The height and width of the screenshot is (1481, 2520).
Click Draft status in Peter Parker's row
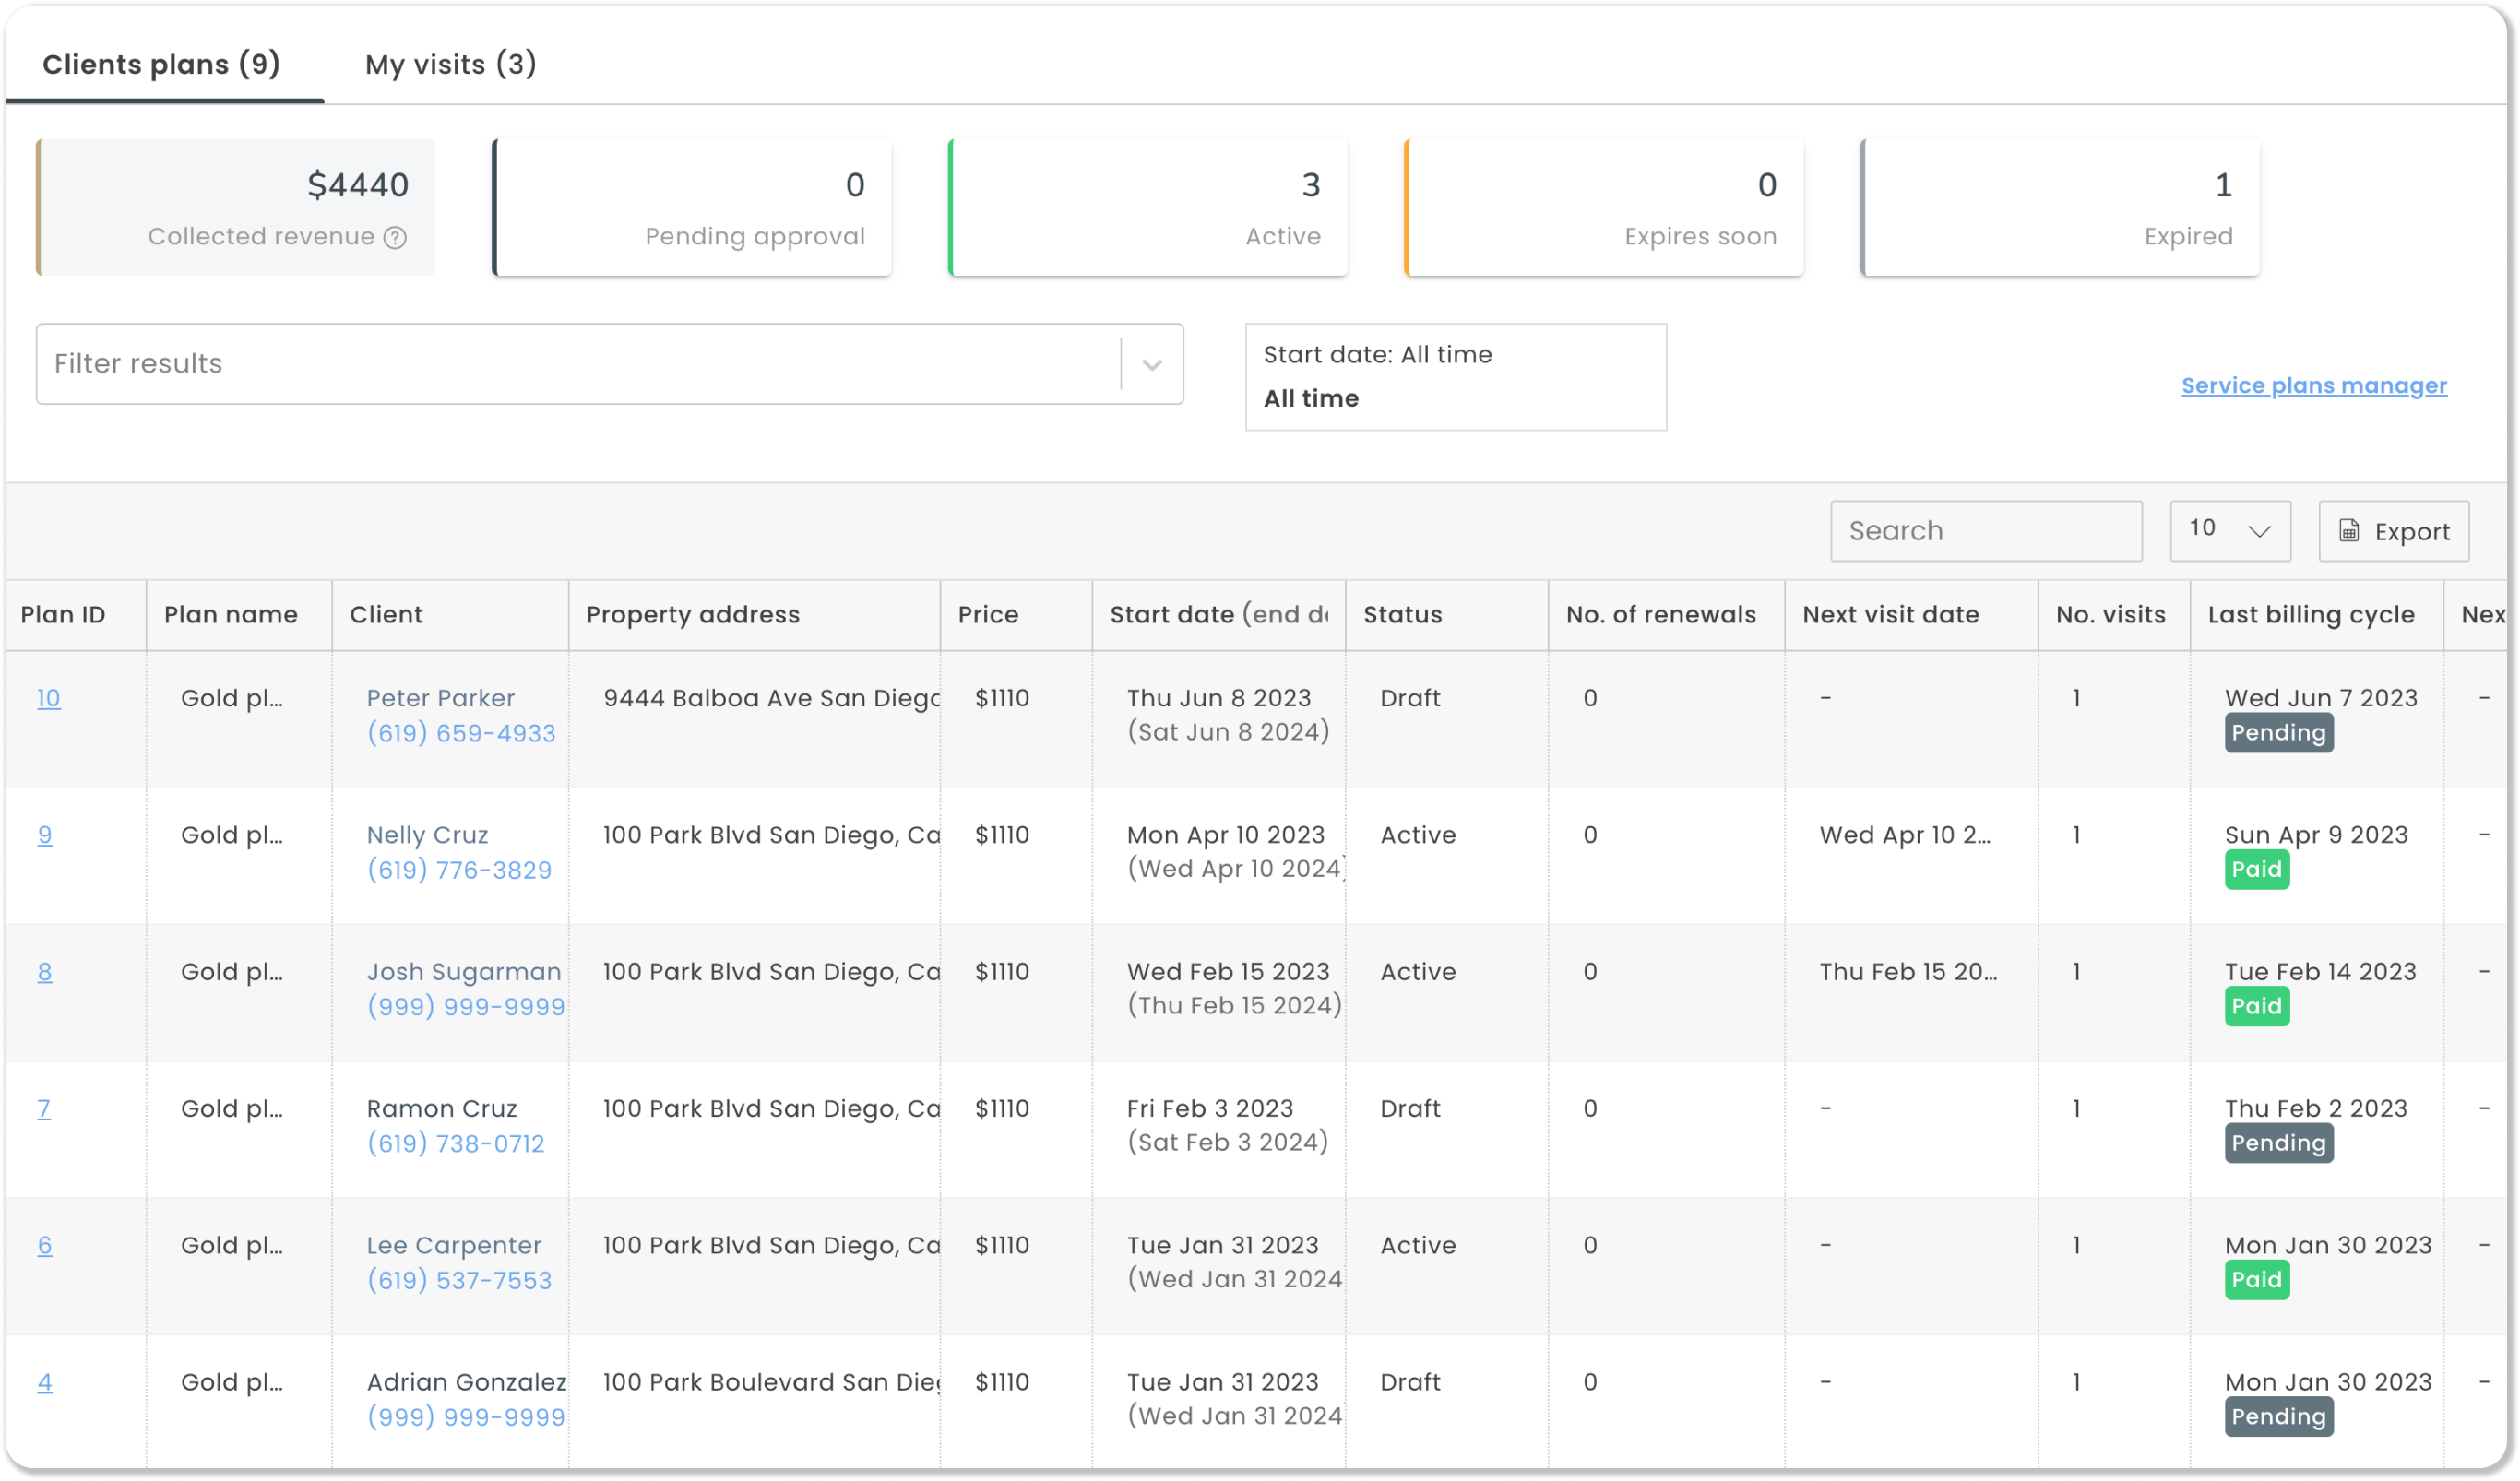click(x=1410, y=698)
